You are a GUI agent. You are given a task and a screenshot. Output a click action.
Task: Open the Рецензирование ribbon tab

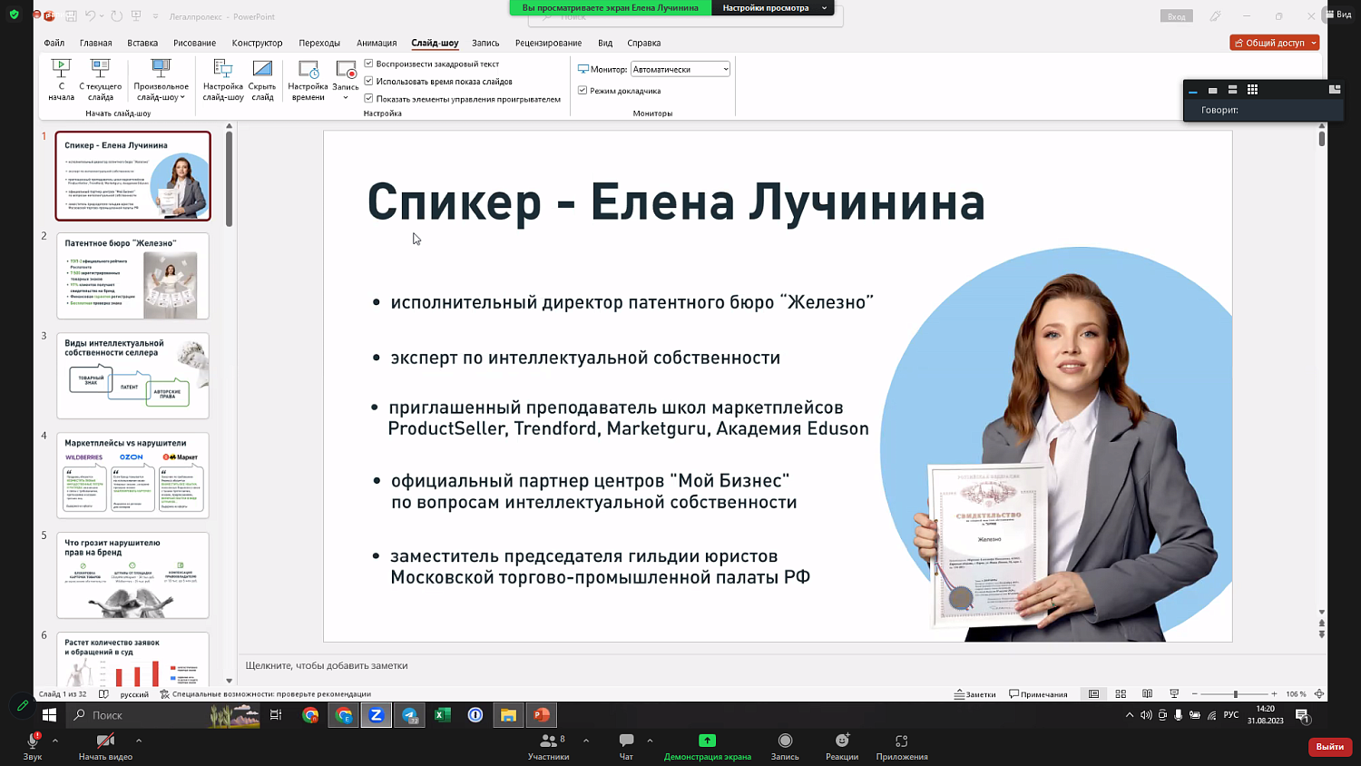[x=548, y=43]
